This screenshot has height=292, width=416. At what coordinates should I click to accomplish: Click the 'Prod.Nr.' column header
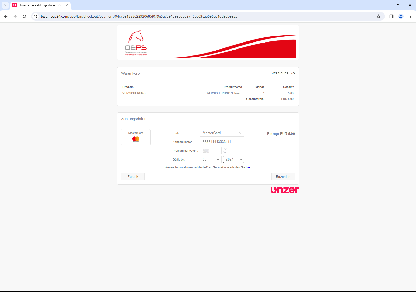click(x=128, y=87)
